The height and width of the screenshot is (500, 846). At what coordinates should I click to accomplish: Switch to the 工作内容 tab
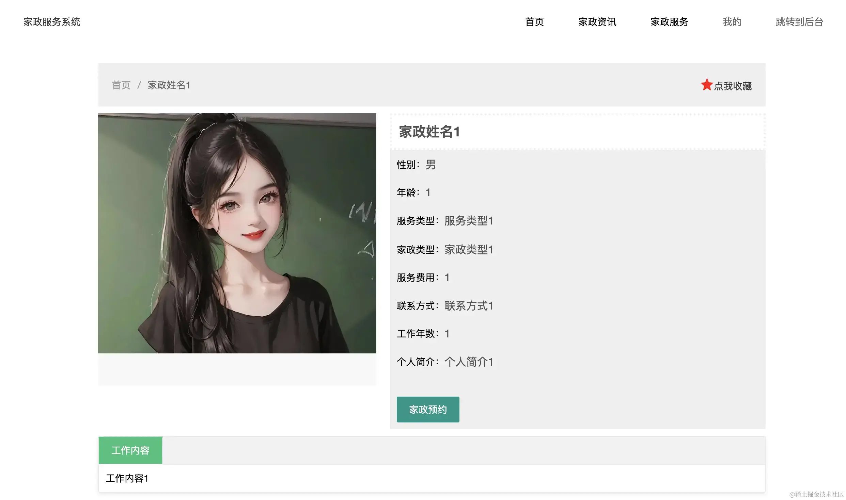coord(130,450)
